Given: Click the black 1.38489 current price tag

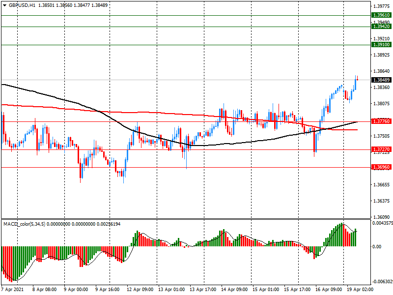Looking at the screenshot, I should tap(381, 80).
